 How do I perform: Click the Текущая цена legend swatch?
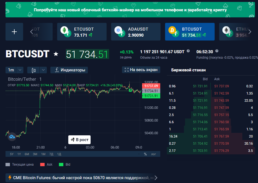point(8,164)
